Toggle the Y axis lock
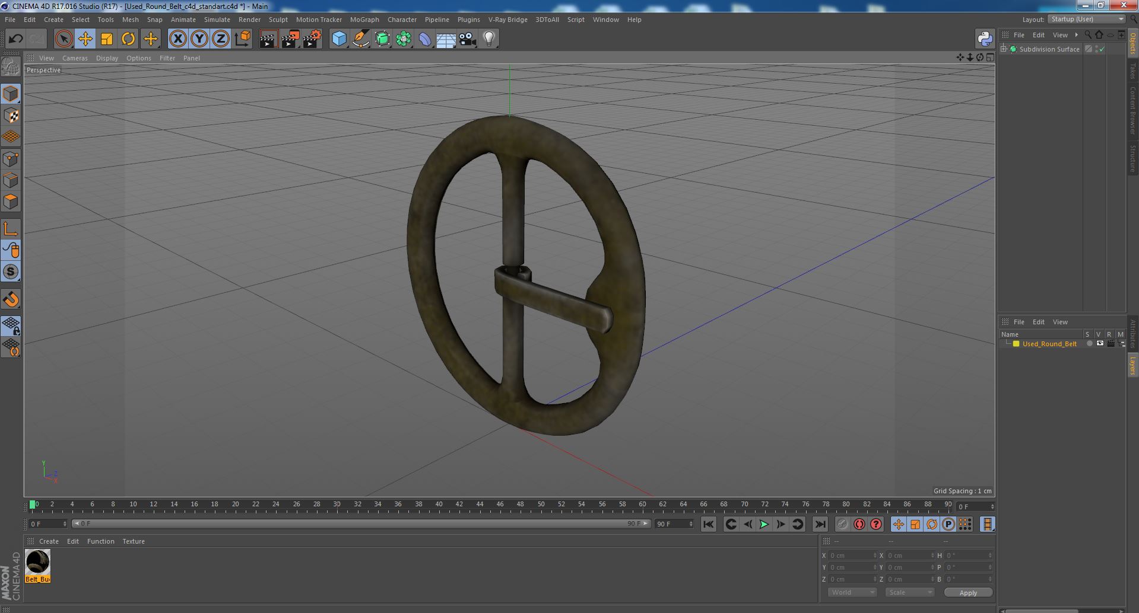 pos(199,39)
